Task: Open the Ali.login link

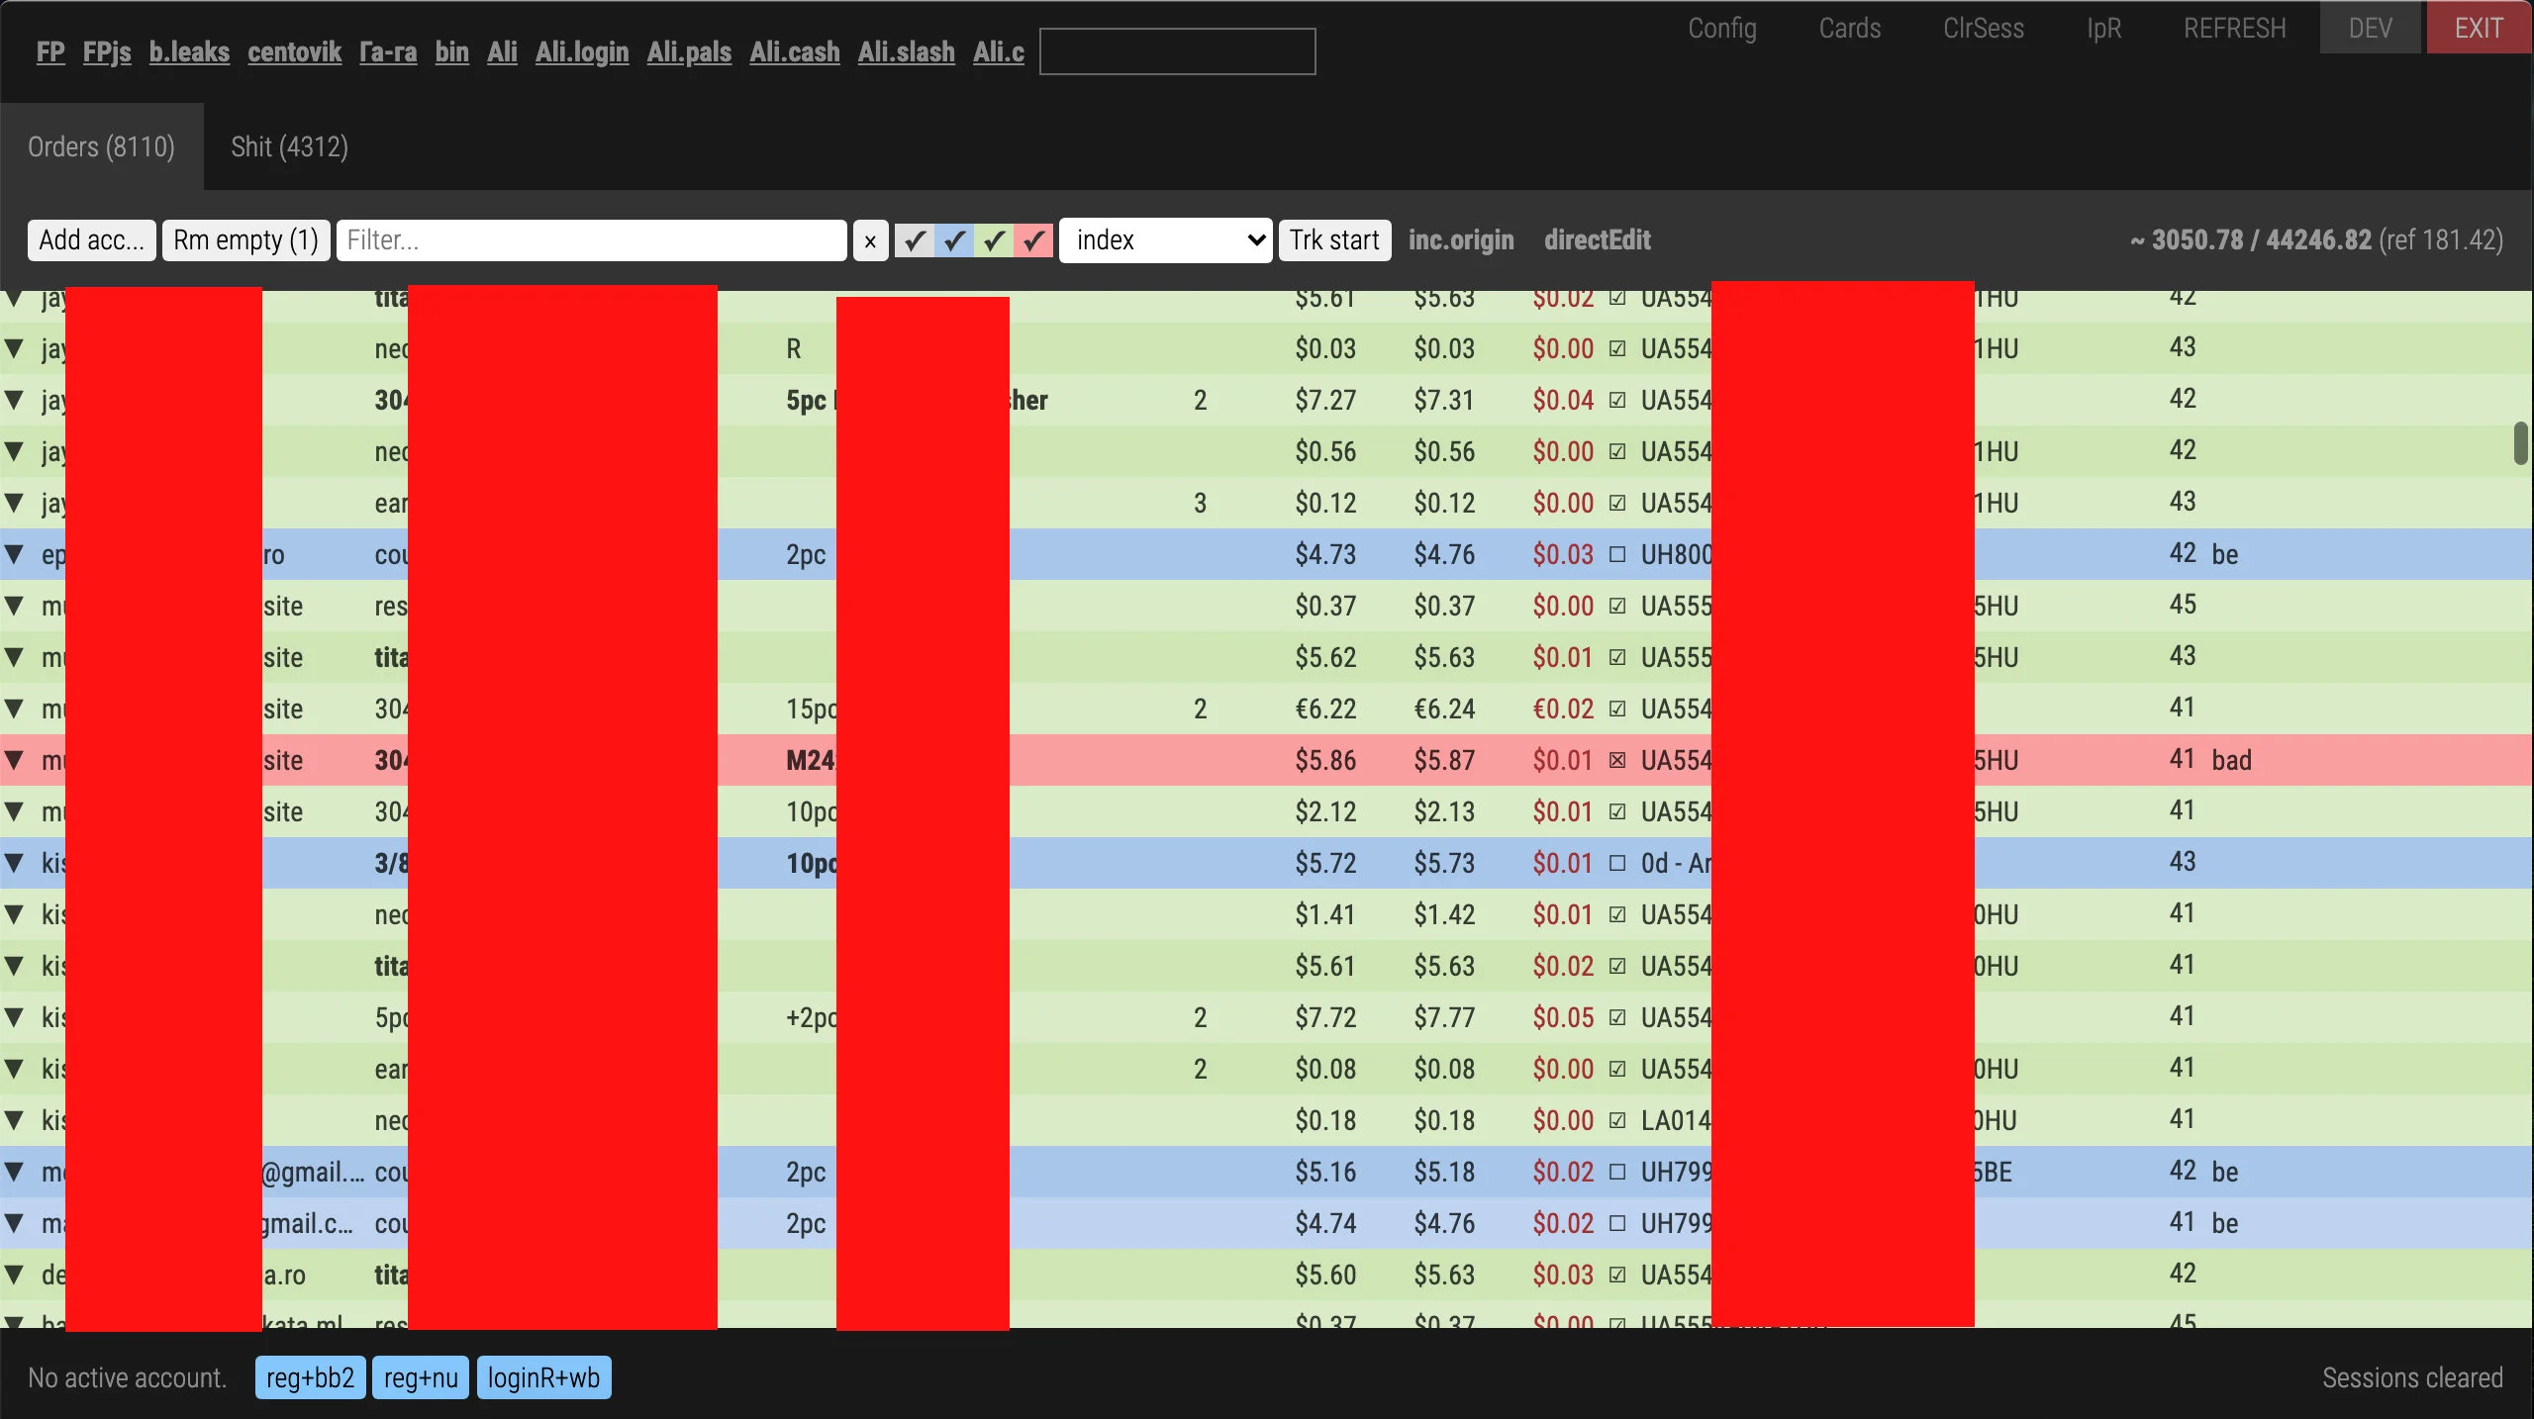Action: coord(582,52)
